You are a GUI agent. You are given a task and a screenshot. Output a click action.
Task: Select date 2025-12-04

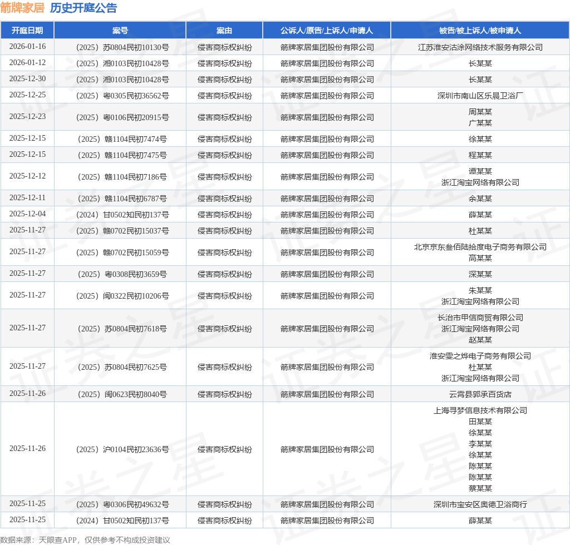(28, 214)
